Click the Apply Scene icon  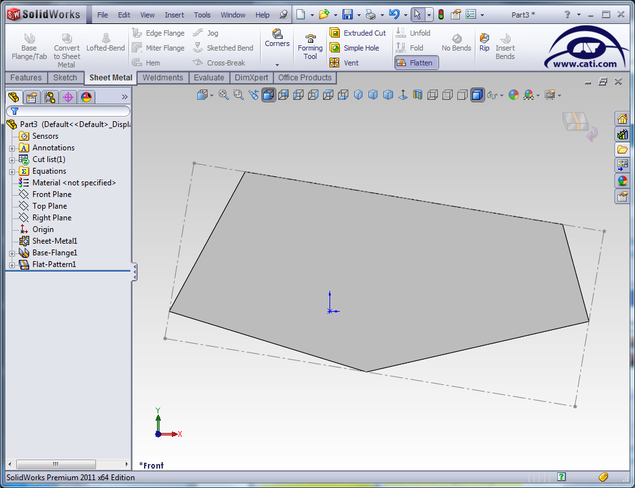[529, 95]
